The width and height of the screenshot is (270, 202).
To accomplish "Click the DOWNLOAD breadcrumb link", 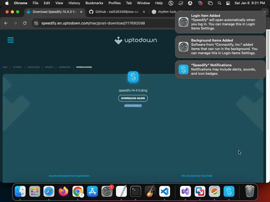I will [65, 67].
